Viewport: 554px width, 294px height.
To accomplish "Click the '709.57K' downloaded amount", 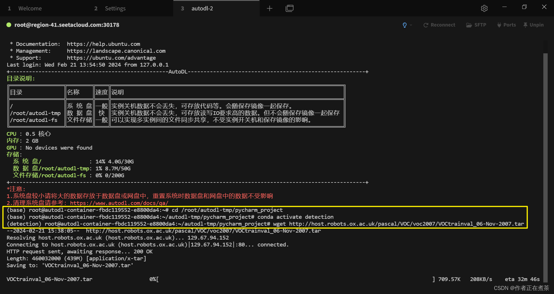I will click(x=449, y=279).
